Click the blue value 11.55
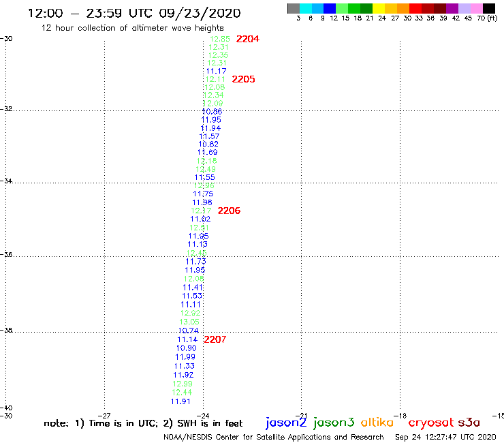Screen dimensions: 504x443 (x=205, y=177)
